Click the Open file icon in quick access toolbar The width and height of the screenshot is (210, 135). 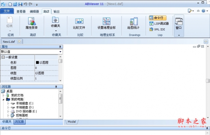[x=15, y=4]
